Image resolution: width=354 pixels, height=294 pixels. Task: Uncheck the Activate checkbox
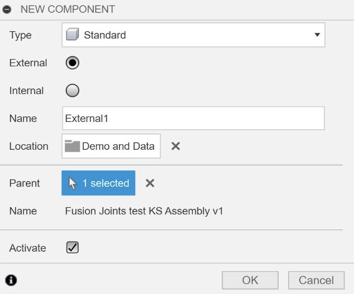tap(73, 248)
